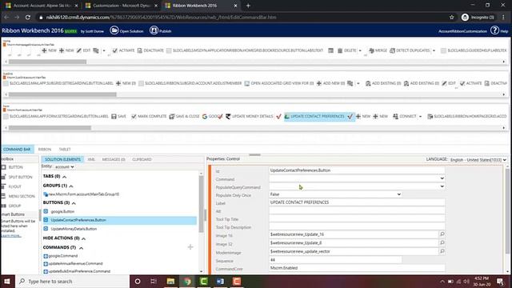512x288 pixels.
Task: Click DEACTIVATE in the Home command bar row
Action: (x=150, y=50)
